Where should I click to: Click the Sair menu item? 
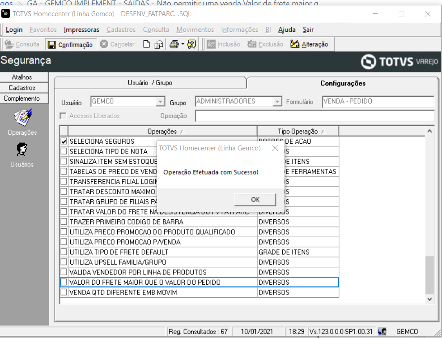coord(308,30)
